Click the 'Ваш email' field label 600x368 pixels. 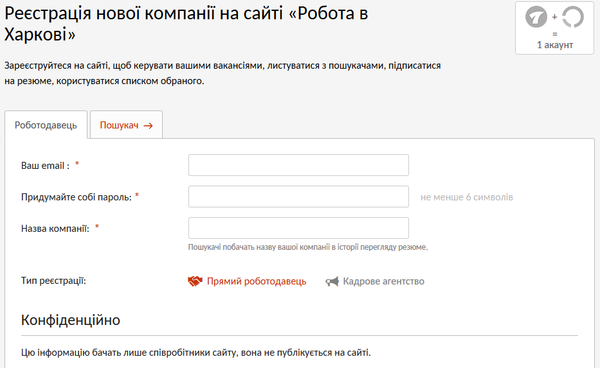point(45,165)
